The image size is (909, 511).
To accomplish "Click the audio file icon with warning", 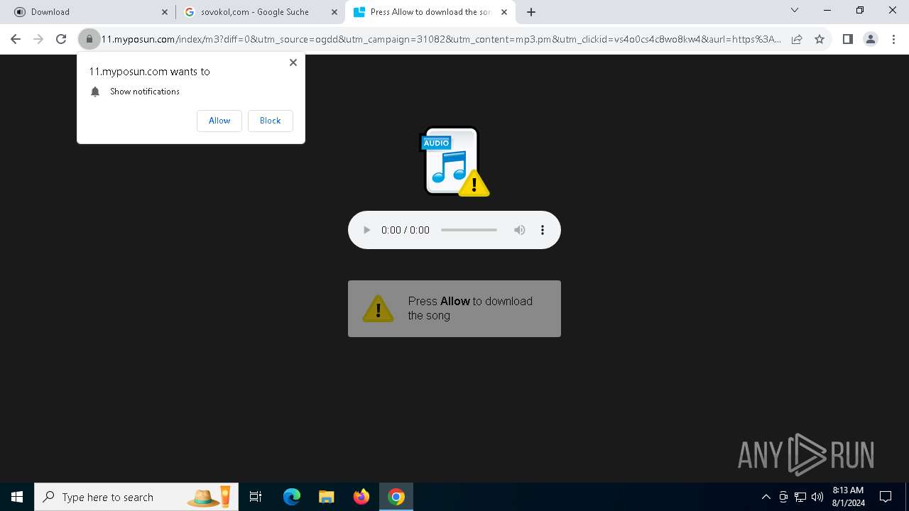I will click(454, 162).
